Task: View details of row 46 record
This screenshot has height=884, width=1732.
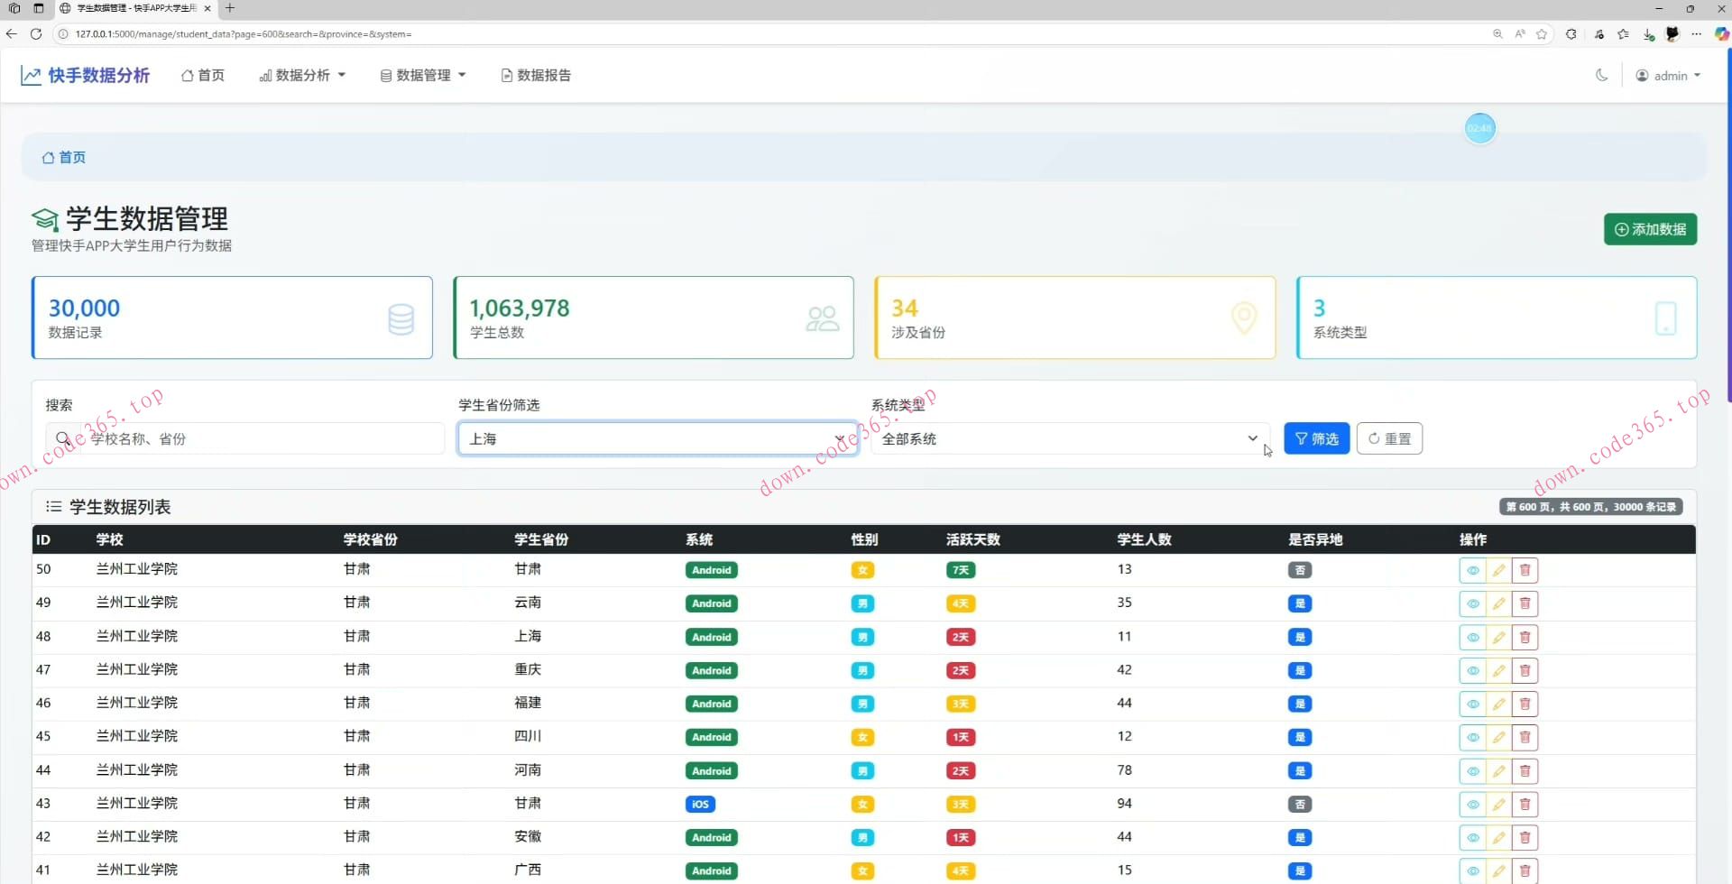Action: coord(1472,704)
